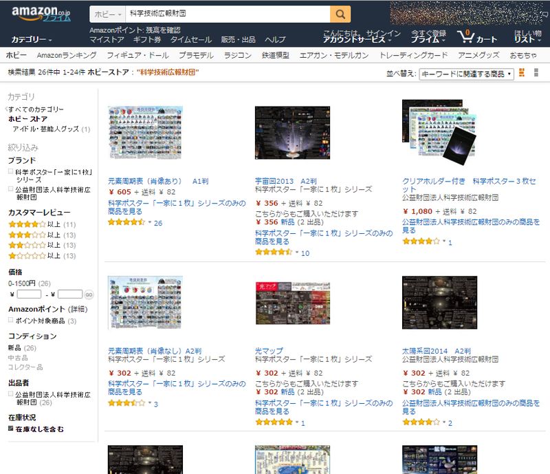Click inside the search text field
Screen dimensions: 550x474
[x=228, y=14]
